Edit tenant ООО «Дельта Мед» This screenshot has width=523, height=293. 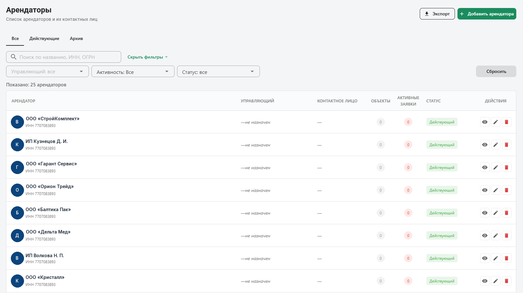(x=496, y=235)
